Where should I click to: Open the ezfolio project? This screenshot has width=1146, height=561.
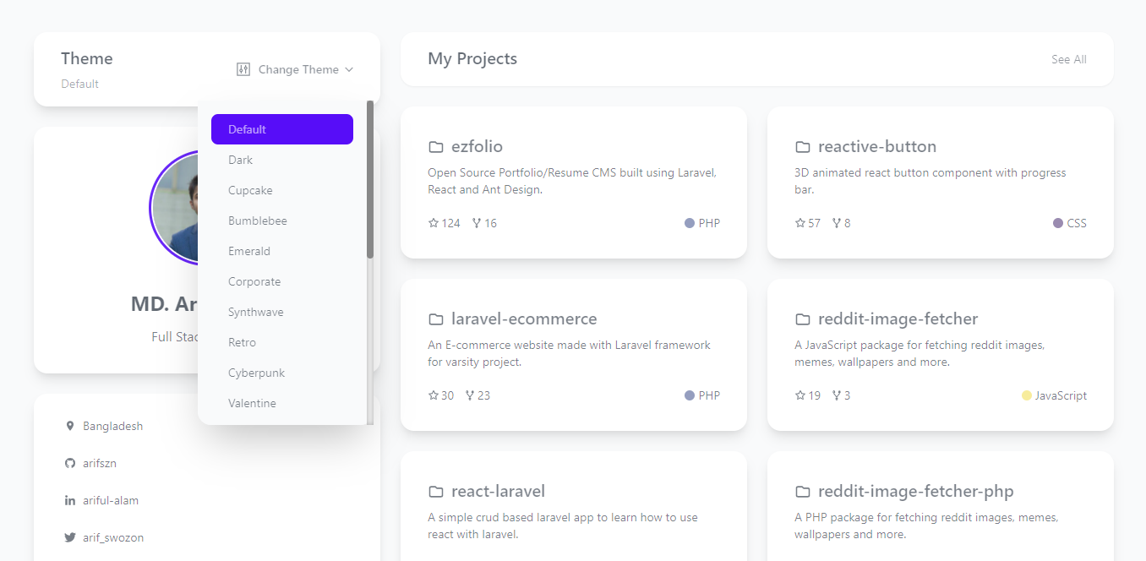coord(477,145)
